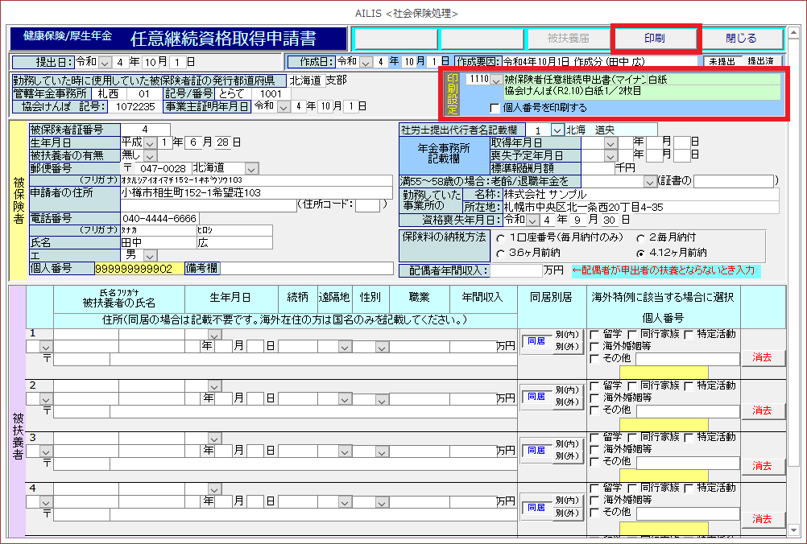
Task: Open 社労士提出代行者名記載欄 dropdown
Action: (557, 130)
